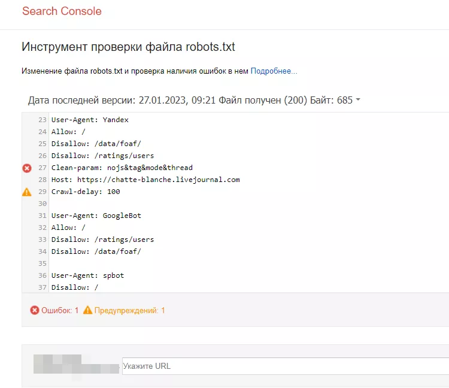449x388 pixels.
Task: Click line 27 Clean-param: nojs&tag&mode&thread
Action: pyautogui.click(x=122, y=168)
